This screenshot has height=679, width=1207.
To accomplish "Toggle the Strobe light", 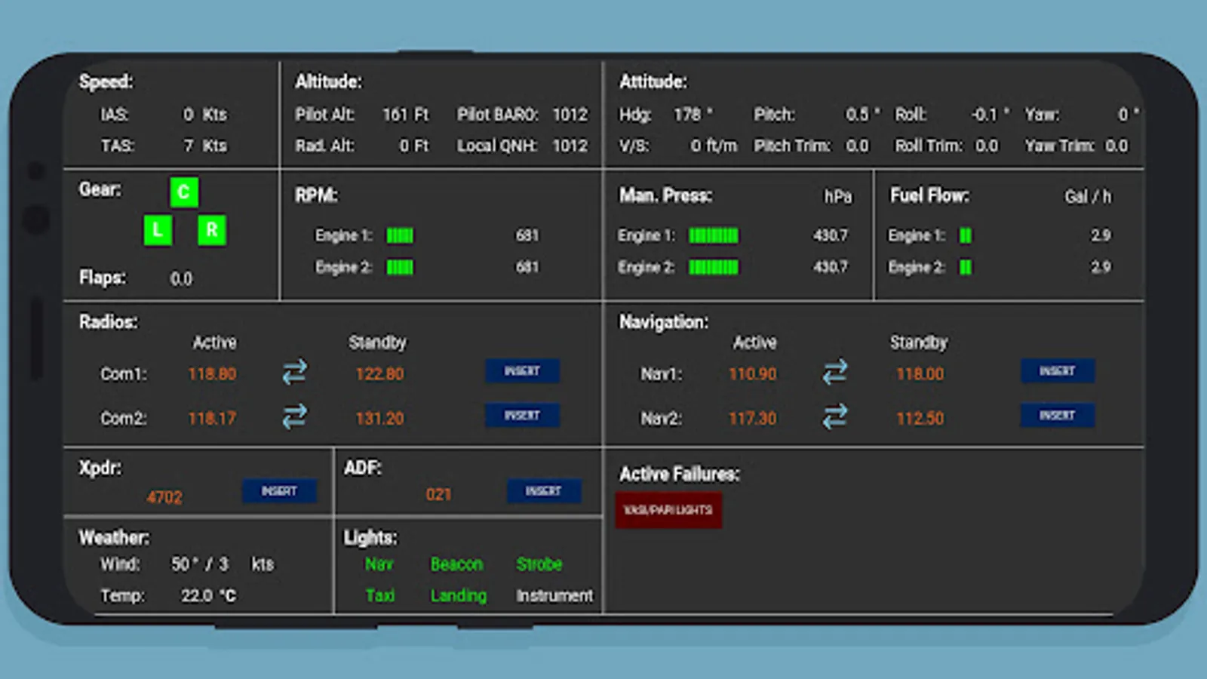I will [539, 564].
